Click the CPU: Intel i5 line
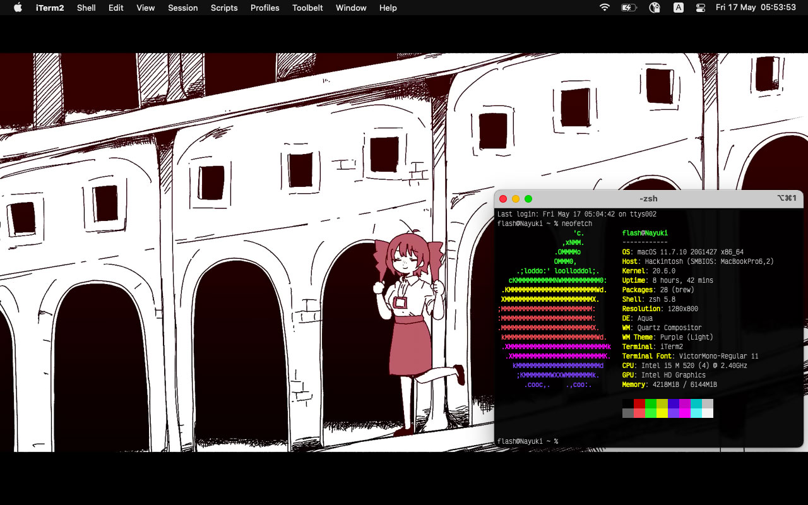This screenshot has height=505, width=808. tap(685, 365)
